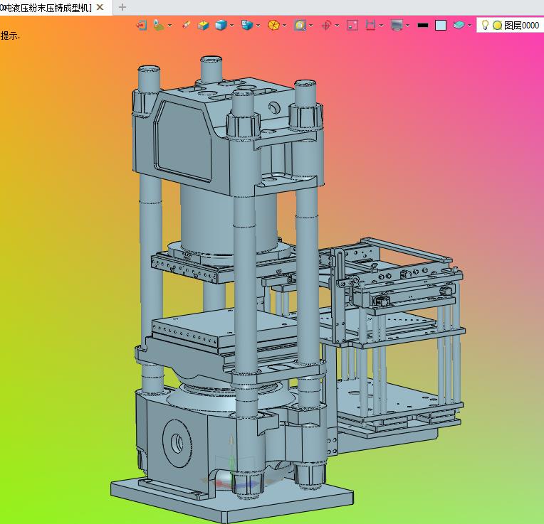Click the black line color swatch
The height and width of the screenshot is (524, 544).
click(423, 26)
